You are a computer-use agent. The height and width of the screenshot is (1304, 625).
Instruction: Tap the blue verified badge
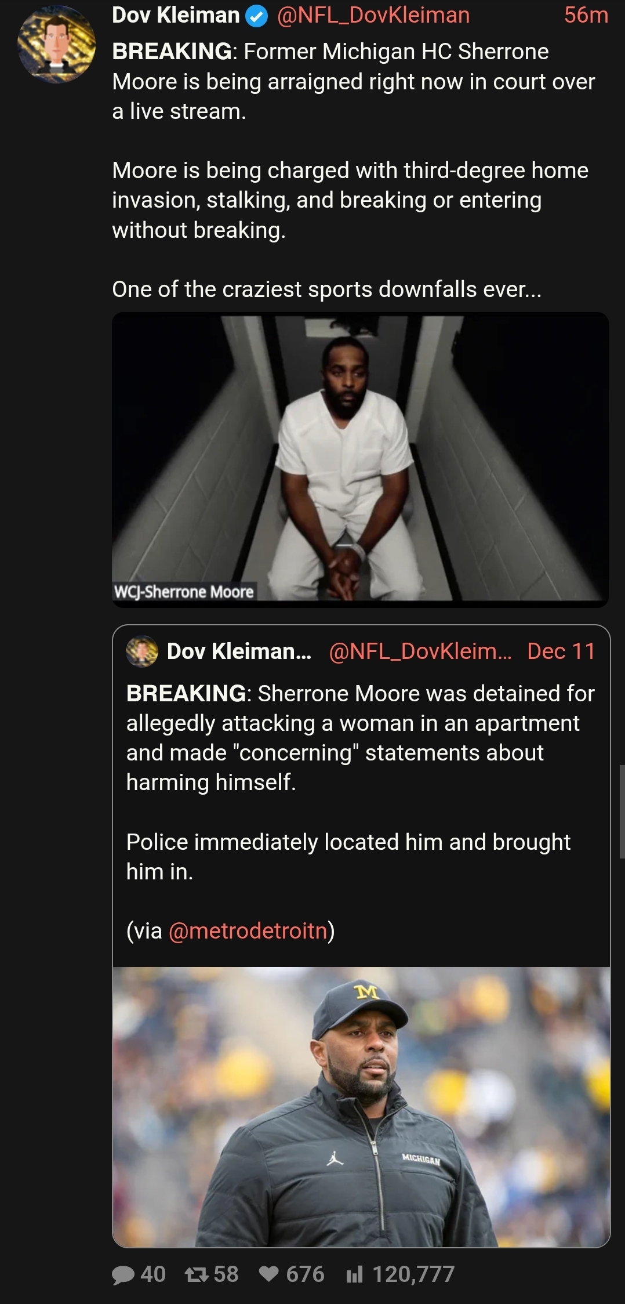257,16
